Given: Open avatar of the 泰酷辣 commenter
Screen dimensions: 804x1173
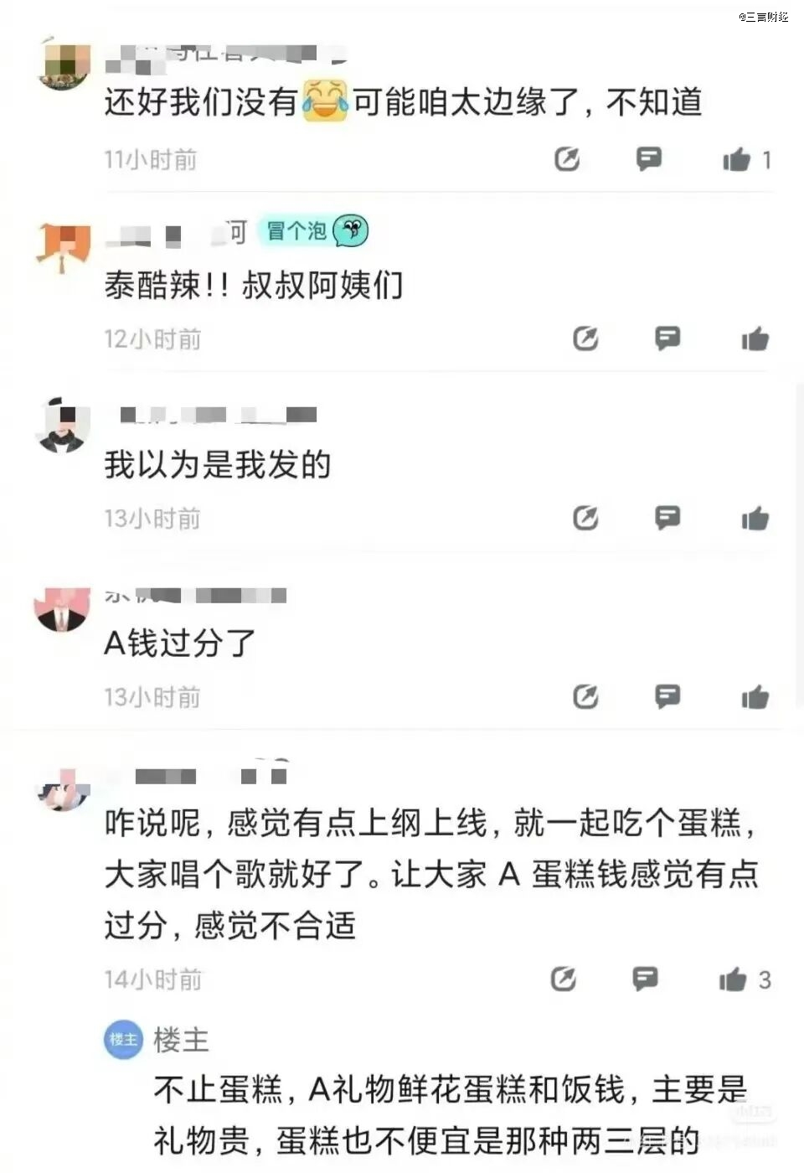Looking at the screenshot, I should click(x=63, y=246).
